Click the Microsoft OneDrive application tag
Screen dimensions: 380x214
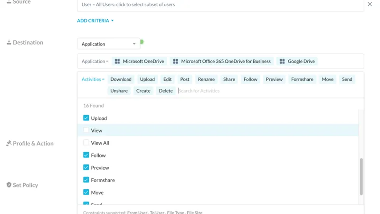(x=140, y=61)
